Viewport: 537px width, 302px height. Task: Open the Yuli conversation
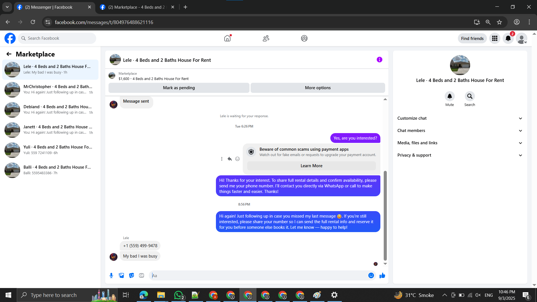click(50, 150)
